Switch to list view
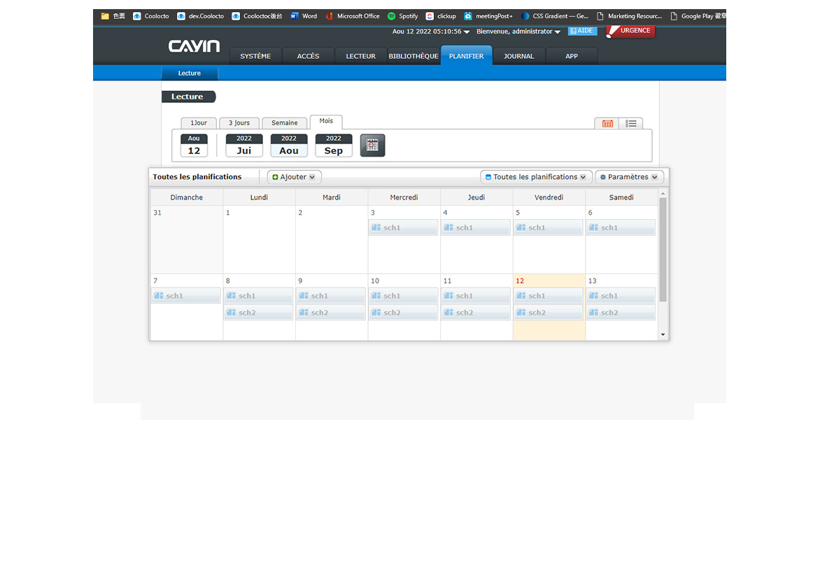Screen dimensions: 820x567 pos(631,124)
